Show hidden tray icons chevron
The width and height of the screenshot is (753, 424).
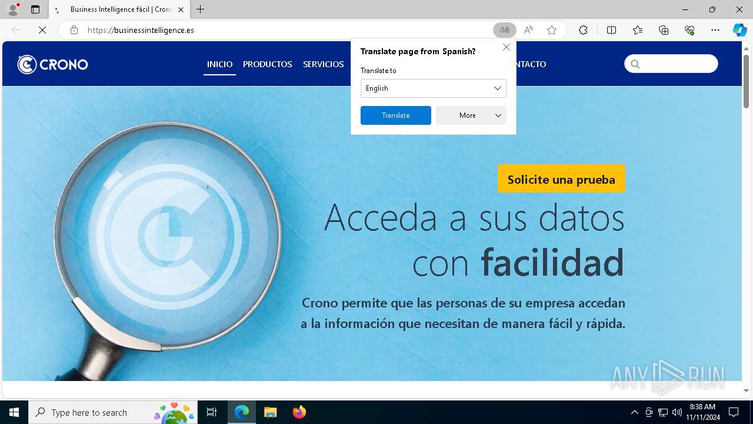634,412
